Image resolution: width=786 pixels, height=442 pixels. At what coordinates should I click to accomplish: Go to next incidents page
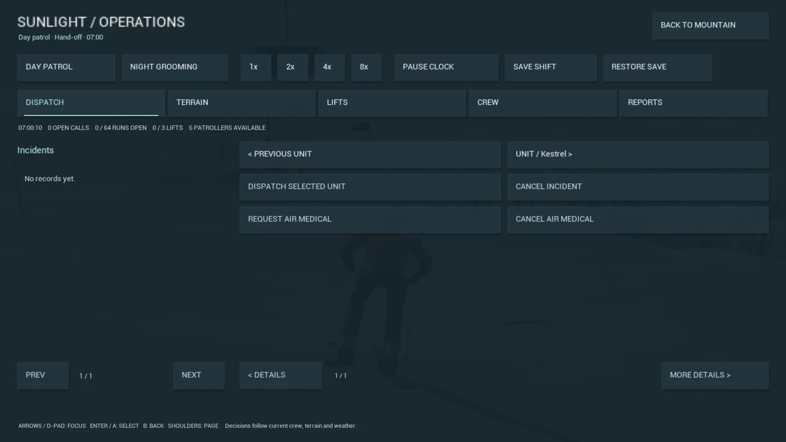199,376
